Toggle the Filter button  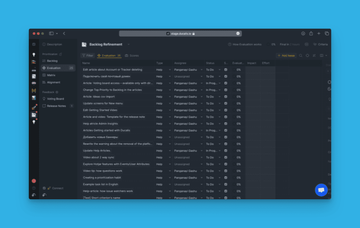click(87, 56)
